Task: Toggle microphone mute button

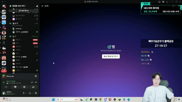Action: (x=24, y=93)
